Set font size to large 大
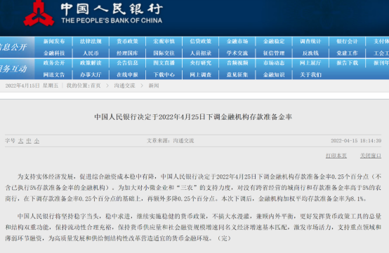 (x=21, y=141)
